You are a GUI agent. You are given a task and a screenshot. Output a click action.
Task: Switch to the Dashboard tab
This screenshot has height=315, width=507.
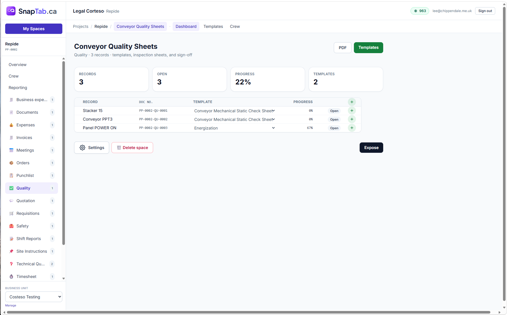pyautogui.click(x=186, y=26)
